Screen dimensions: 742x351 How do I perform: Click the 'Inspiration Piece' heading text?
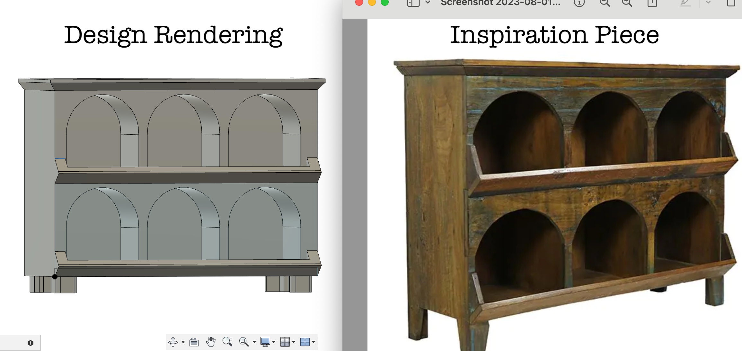pos(554,35)
